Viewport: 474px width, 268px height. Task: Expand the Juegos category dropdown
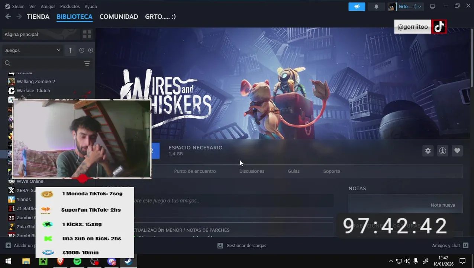(x=32, y=50)
